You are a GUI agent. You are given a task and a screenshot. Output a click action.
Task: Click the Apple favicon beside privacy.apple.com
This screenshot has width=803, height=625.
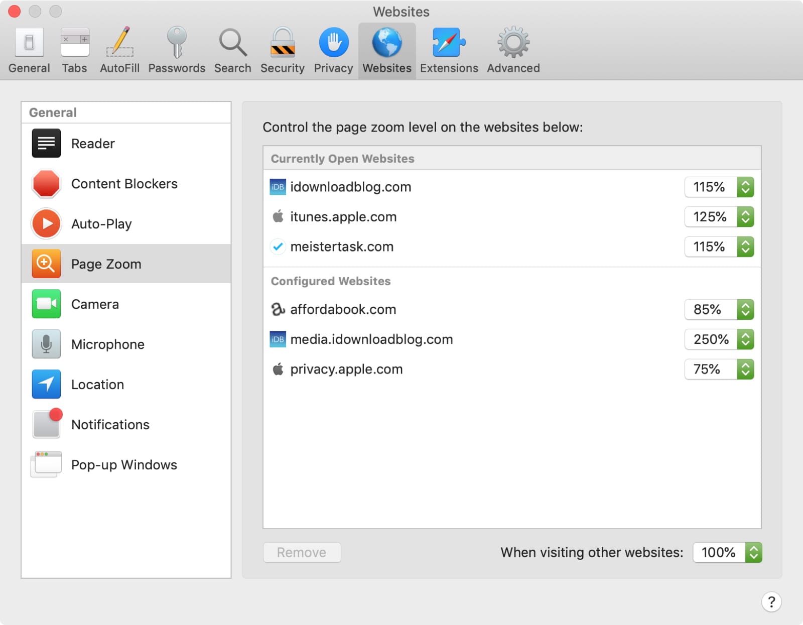coord(278,369)
